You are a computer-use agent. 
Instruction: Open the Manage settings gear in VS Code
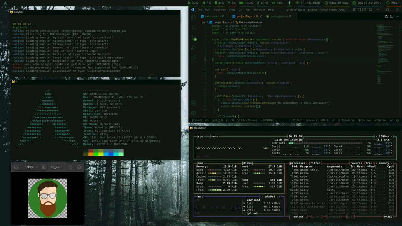(193, 113)
